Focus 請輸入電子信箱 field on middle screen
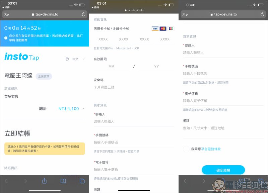The width and height of the screenshot is (268, 193). [x=134, y=170]
